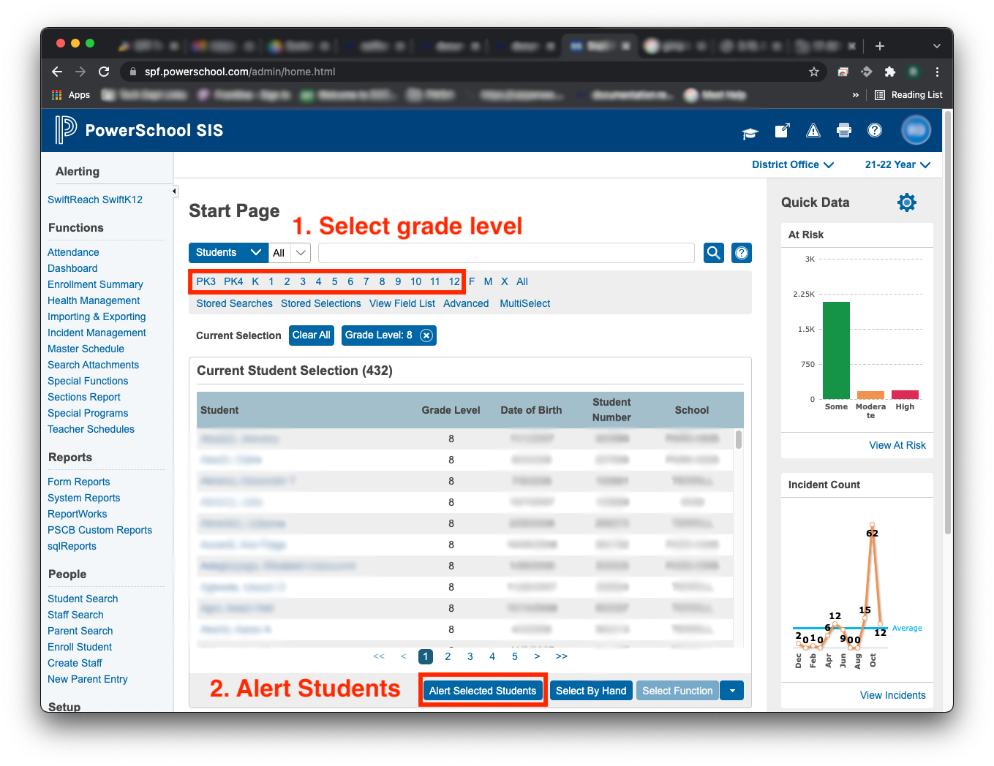Open Attendance in Functions menu
Screen dimensions: 994x766
73,252
